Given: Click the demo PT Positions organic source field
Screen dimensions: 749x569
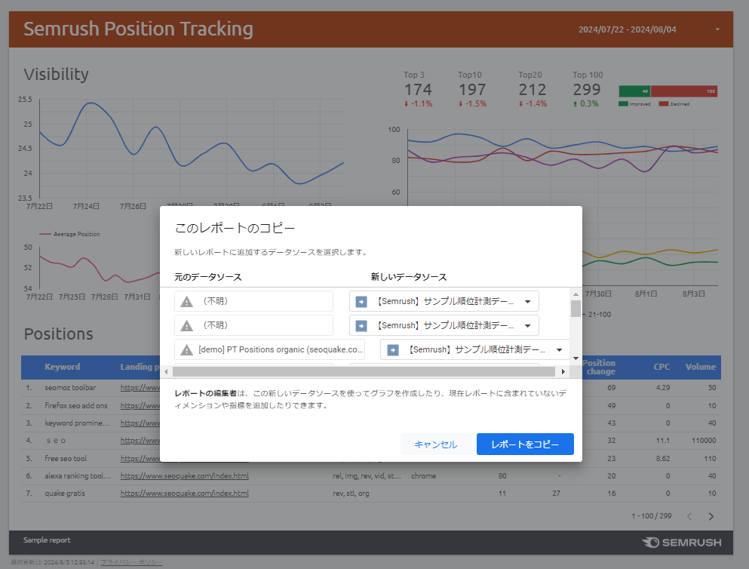Looking at the screenshot, I should pos(269,349).
